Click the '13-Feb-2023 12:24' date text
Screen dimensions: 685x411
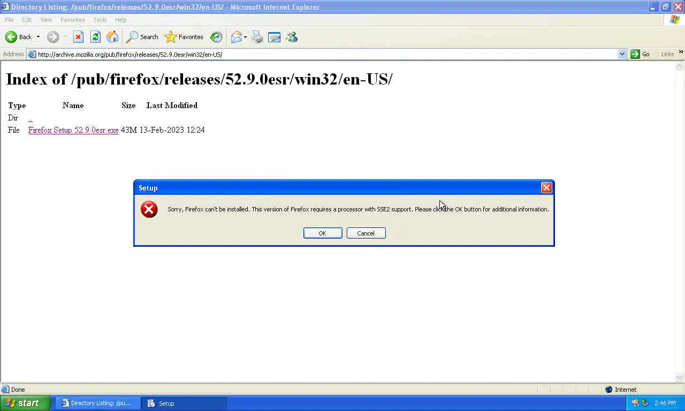pyautogui.click(x=172, y=130)
